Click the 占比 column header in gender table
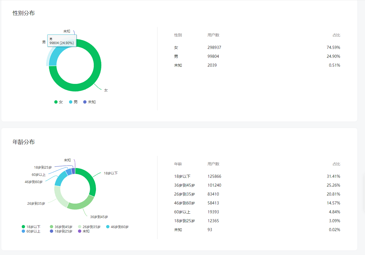The height and width of the screenshot is (255, 365). (336, 35)
